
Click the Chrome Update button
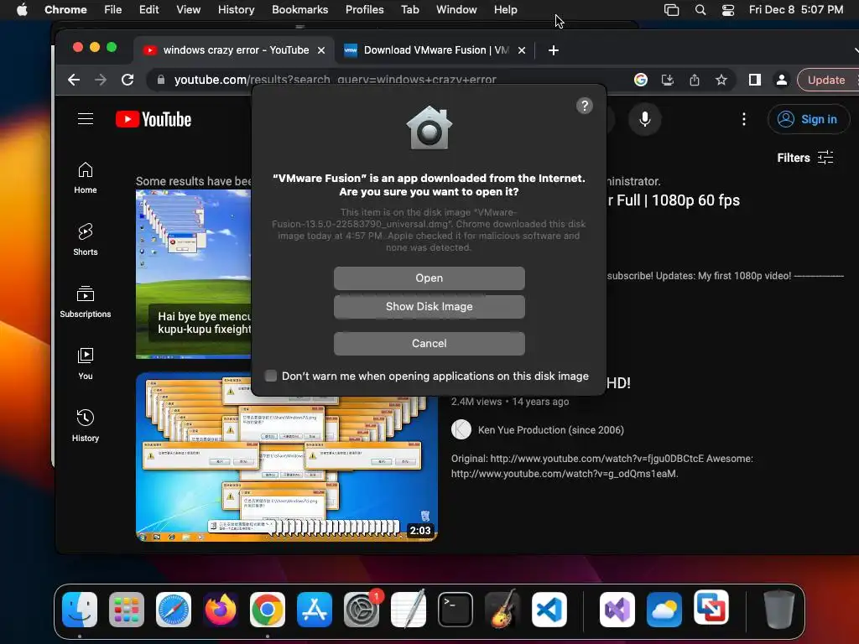coord(826,80)
